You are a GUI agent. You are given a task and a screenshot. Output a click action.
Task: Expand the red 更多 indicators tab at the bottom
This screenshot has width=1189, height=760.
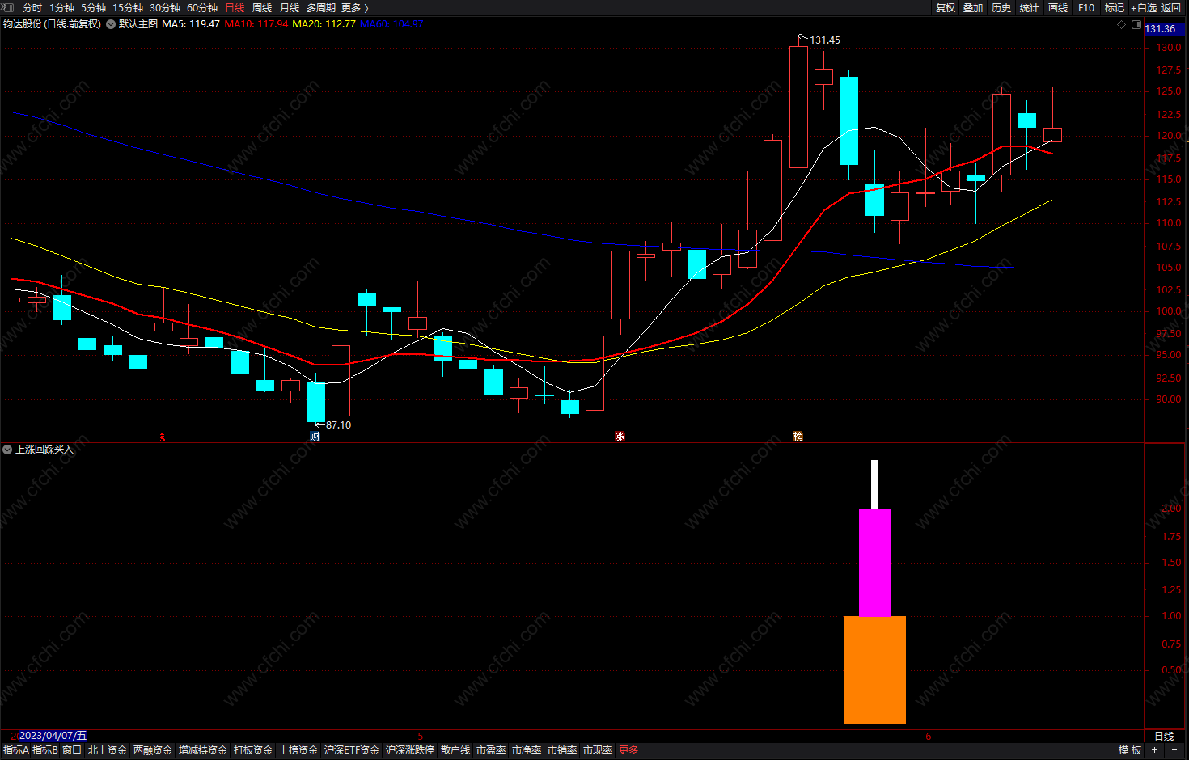tap(628, 750)
